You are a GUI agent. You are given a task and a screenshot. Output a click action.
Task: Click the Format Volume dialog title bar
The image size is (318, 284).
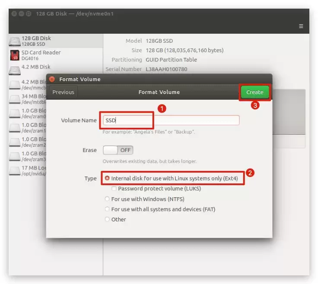pos(159,79)
